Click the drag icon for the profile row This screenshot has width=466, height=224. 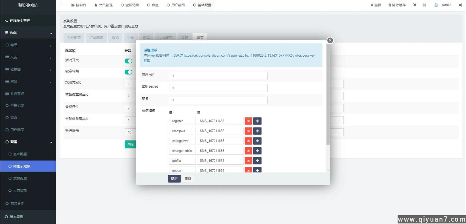point(257,161)
